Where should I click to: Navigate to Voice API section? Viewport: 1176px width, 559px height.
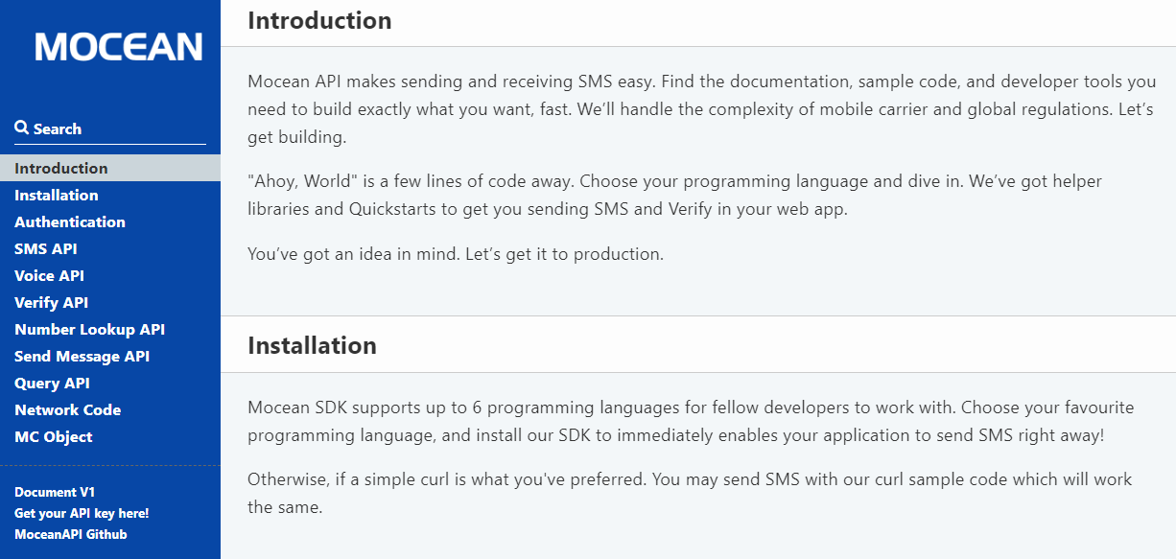pos(49,275)
